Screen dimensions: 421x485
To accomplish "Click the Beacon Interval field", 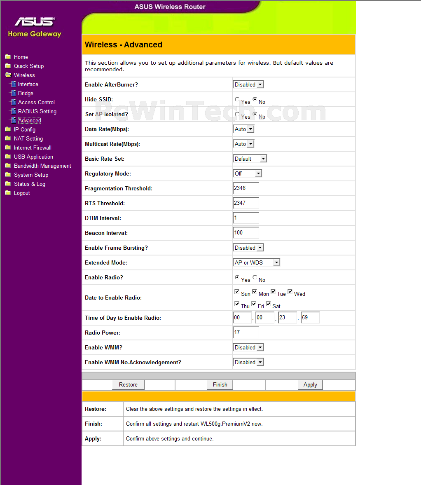I will point(246,232).
